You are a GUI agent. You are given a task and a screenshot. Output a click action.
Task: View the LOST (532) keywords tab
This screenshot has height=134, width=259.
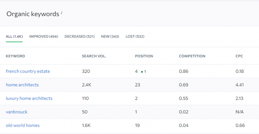point(135,36)
